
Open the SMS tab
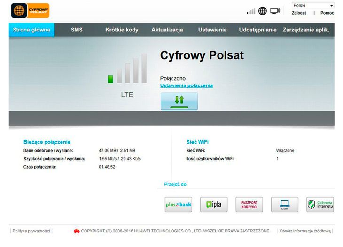[x=77, y=30]
